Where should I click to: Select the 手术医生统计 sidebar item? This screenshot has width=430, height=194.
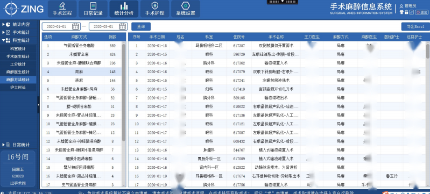tap(18, 56)
